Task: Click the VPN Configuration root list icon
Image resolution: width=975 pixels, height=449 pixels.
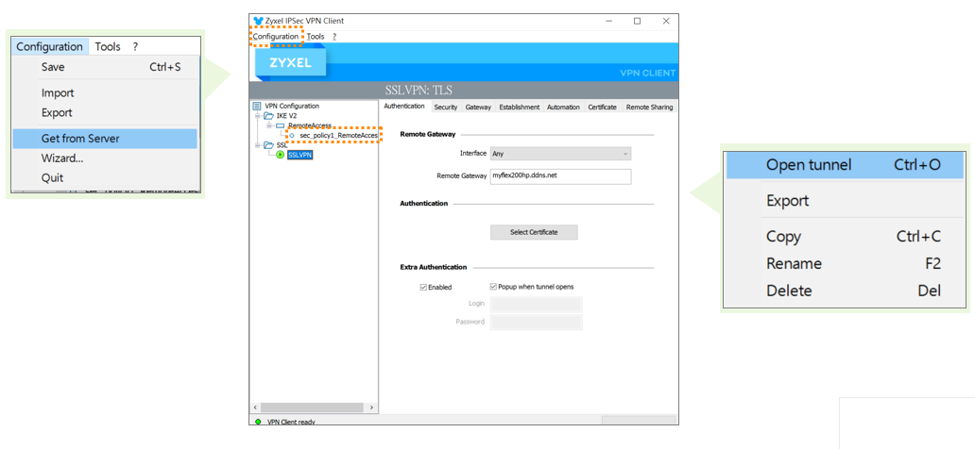Action: (257, 107)
